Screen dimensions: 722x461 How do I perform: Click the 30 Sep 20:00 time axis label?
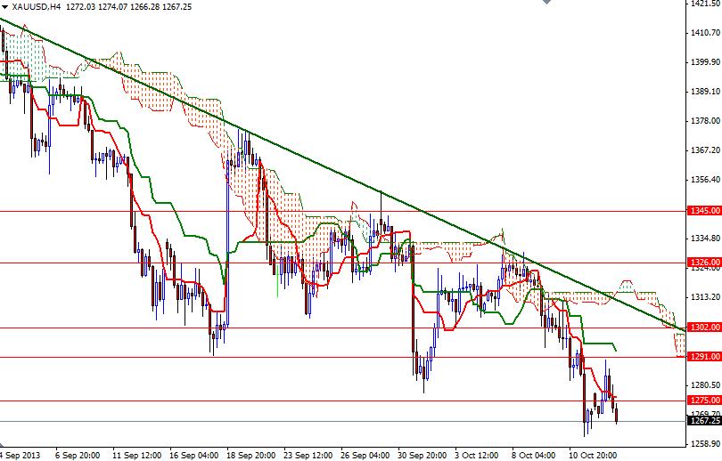[x=422, y=456]
